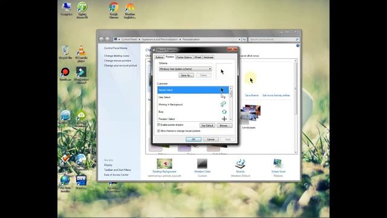The width and height of the screenshot is (387, 218).
Task: Click the Control Panel Home link
Action: (x=115, y=48)
